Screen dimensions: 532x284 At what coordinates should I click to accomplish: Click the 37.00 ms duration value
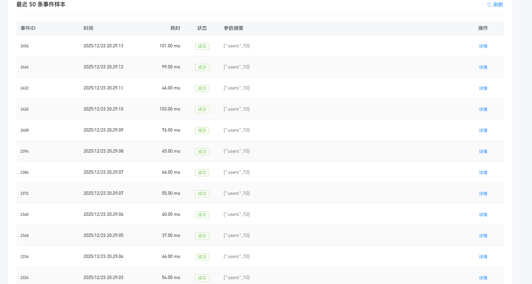[171, 236]
